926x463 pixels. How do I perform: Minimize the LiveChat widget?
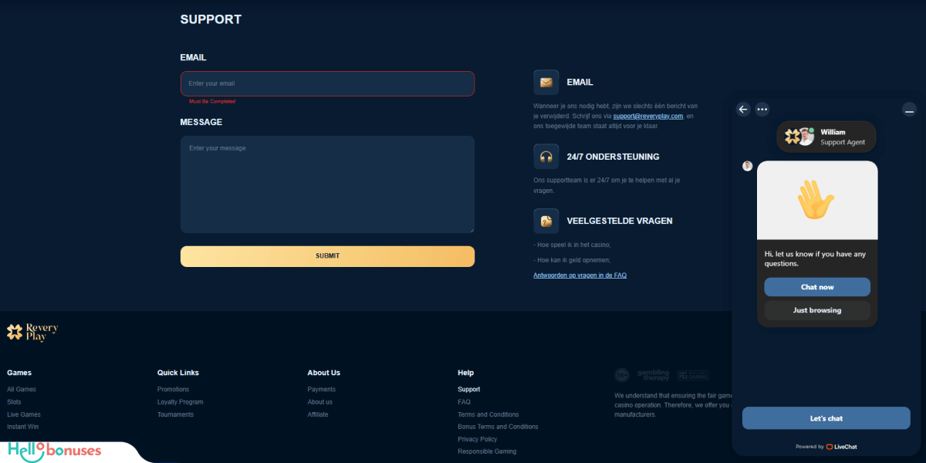909,110
